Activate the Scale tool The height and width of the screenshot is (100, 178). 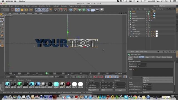pyautogui.click(x=22, y=10)
